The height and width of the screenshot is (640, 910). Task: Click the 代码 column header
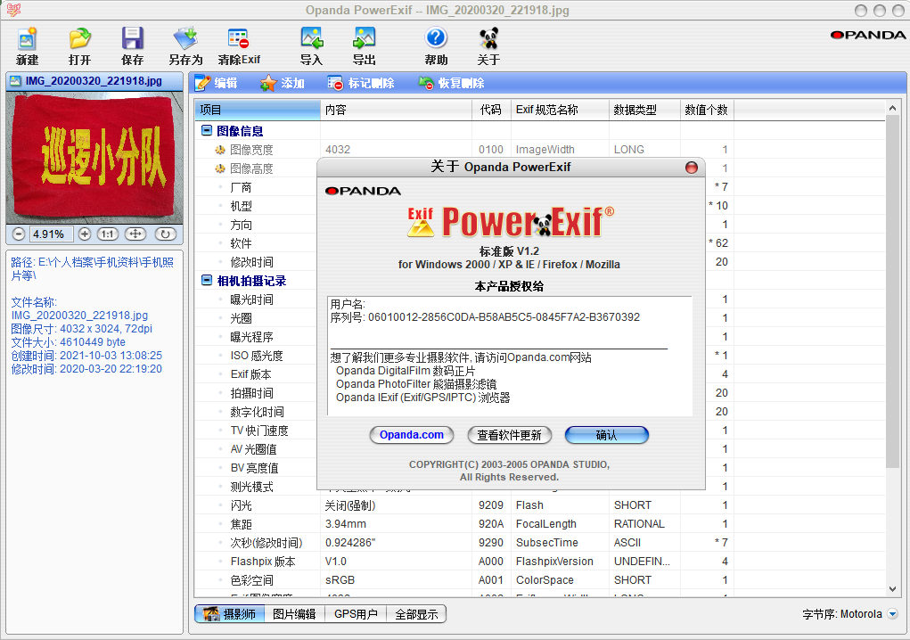(492, 110)
